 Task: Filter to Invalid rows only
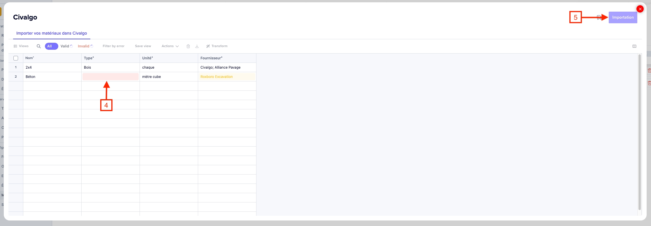[84, 46]
